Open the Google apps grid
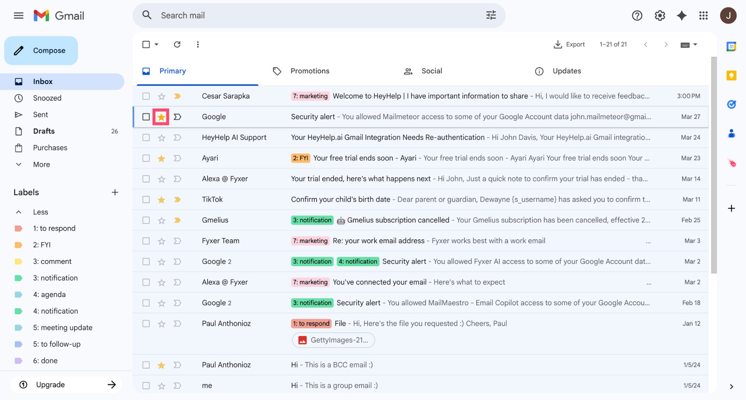Viewport: 746px width, 400px height. [x=703, y=16]
